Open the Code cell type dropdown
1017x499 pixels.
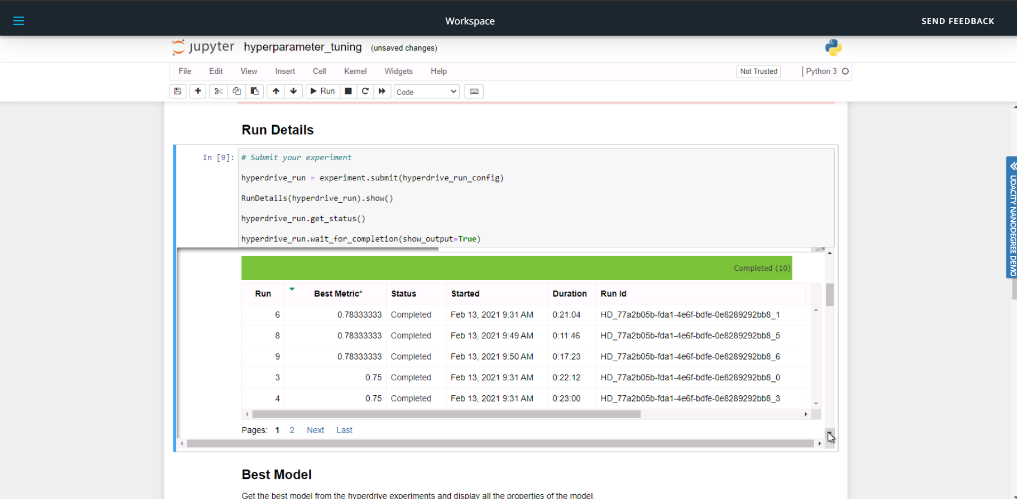point(426,92)
